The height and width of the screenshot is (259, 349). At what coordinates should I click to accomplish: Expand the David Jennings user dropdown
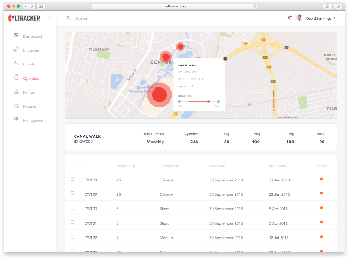(334, 18)
